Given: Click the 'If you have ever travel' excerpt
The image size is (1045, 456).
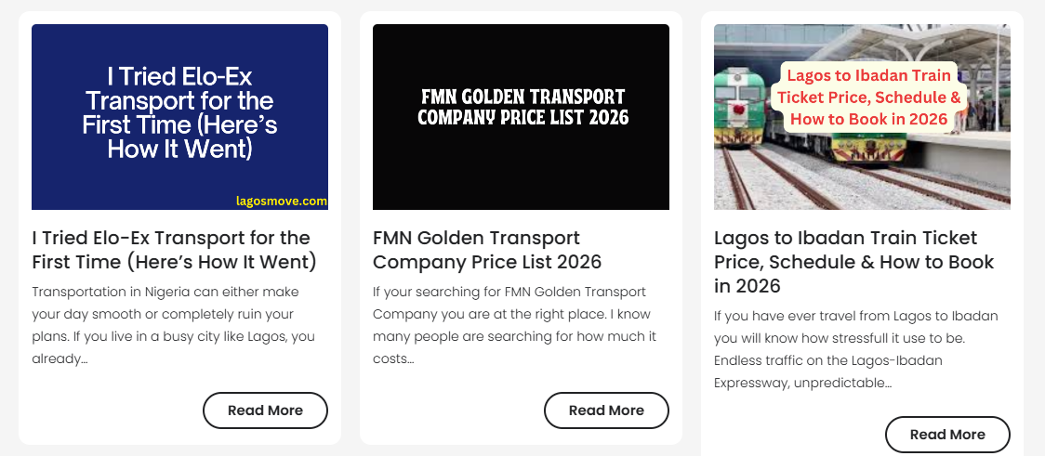Looking at the screenshot, I should coord(855,349).
